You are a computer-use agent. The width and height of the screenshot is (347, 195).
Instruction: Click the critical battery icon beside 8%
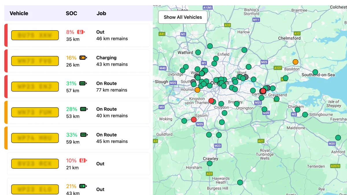point(81,32)
